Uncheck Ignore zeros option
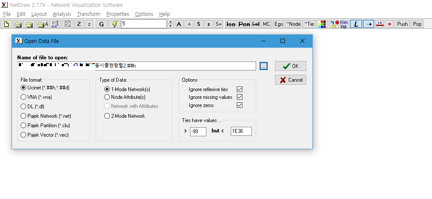The width and height of the screenshot is (432, 199). (x=240, y=105)
